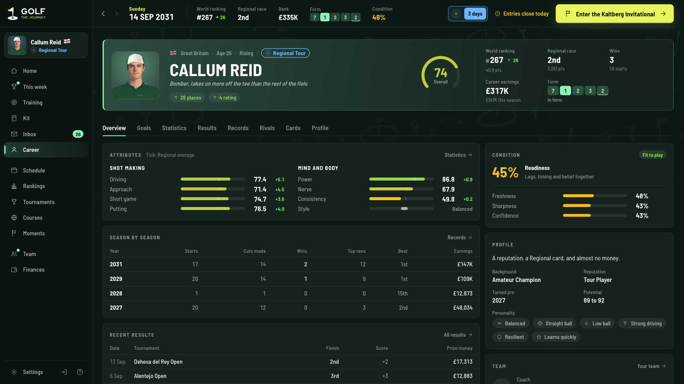Viewport: 684px width, 384px height.
Task: Click the log out icon beside Settings
Action: [x=64, y=372]
